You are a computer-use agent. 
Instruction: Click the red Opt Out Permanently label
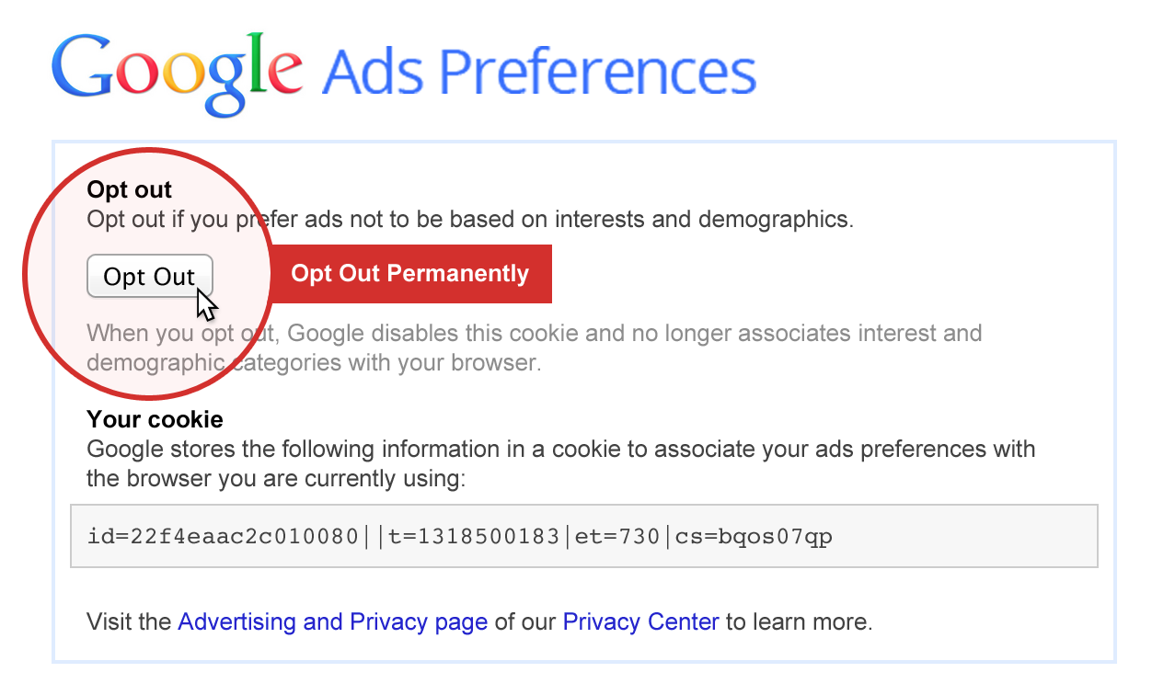[x=409, y=274]
